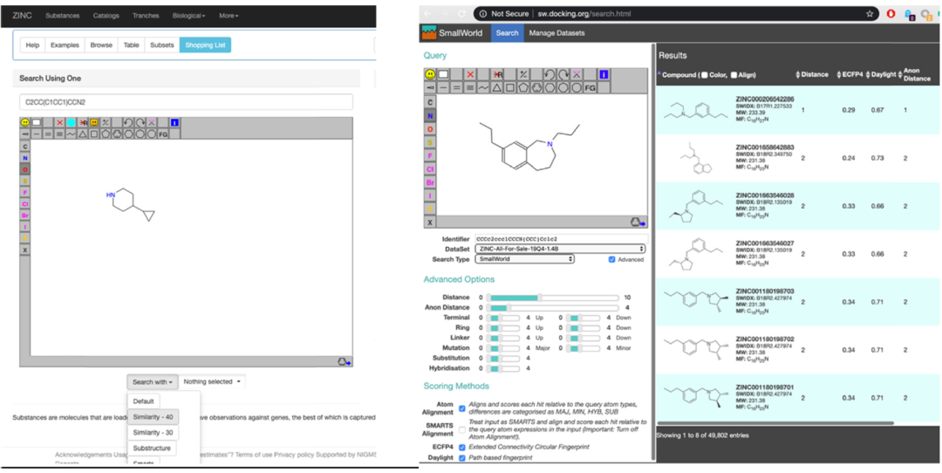Toggle the Align checkbox in Results header
The height and width of the screenshot is (473, 942).
(x=734, y=75)
